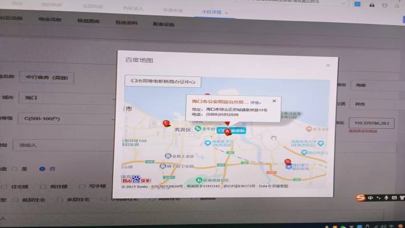
Task: Click the Baidu logo on the map
Action: pyautogui.click(x=136, y=179)
